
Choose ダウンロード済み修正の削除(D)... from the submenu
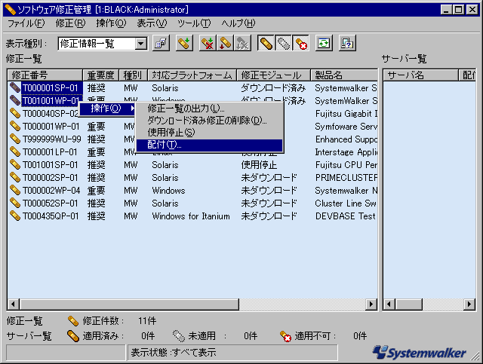pos(210,121)
